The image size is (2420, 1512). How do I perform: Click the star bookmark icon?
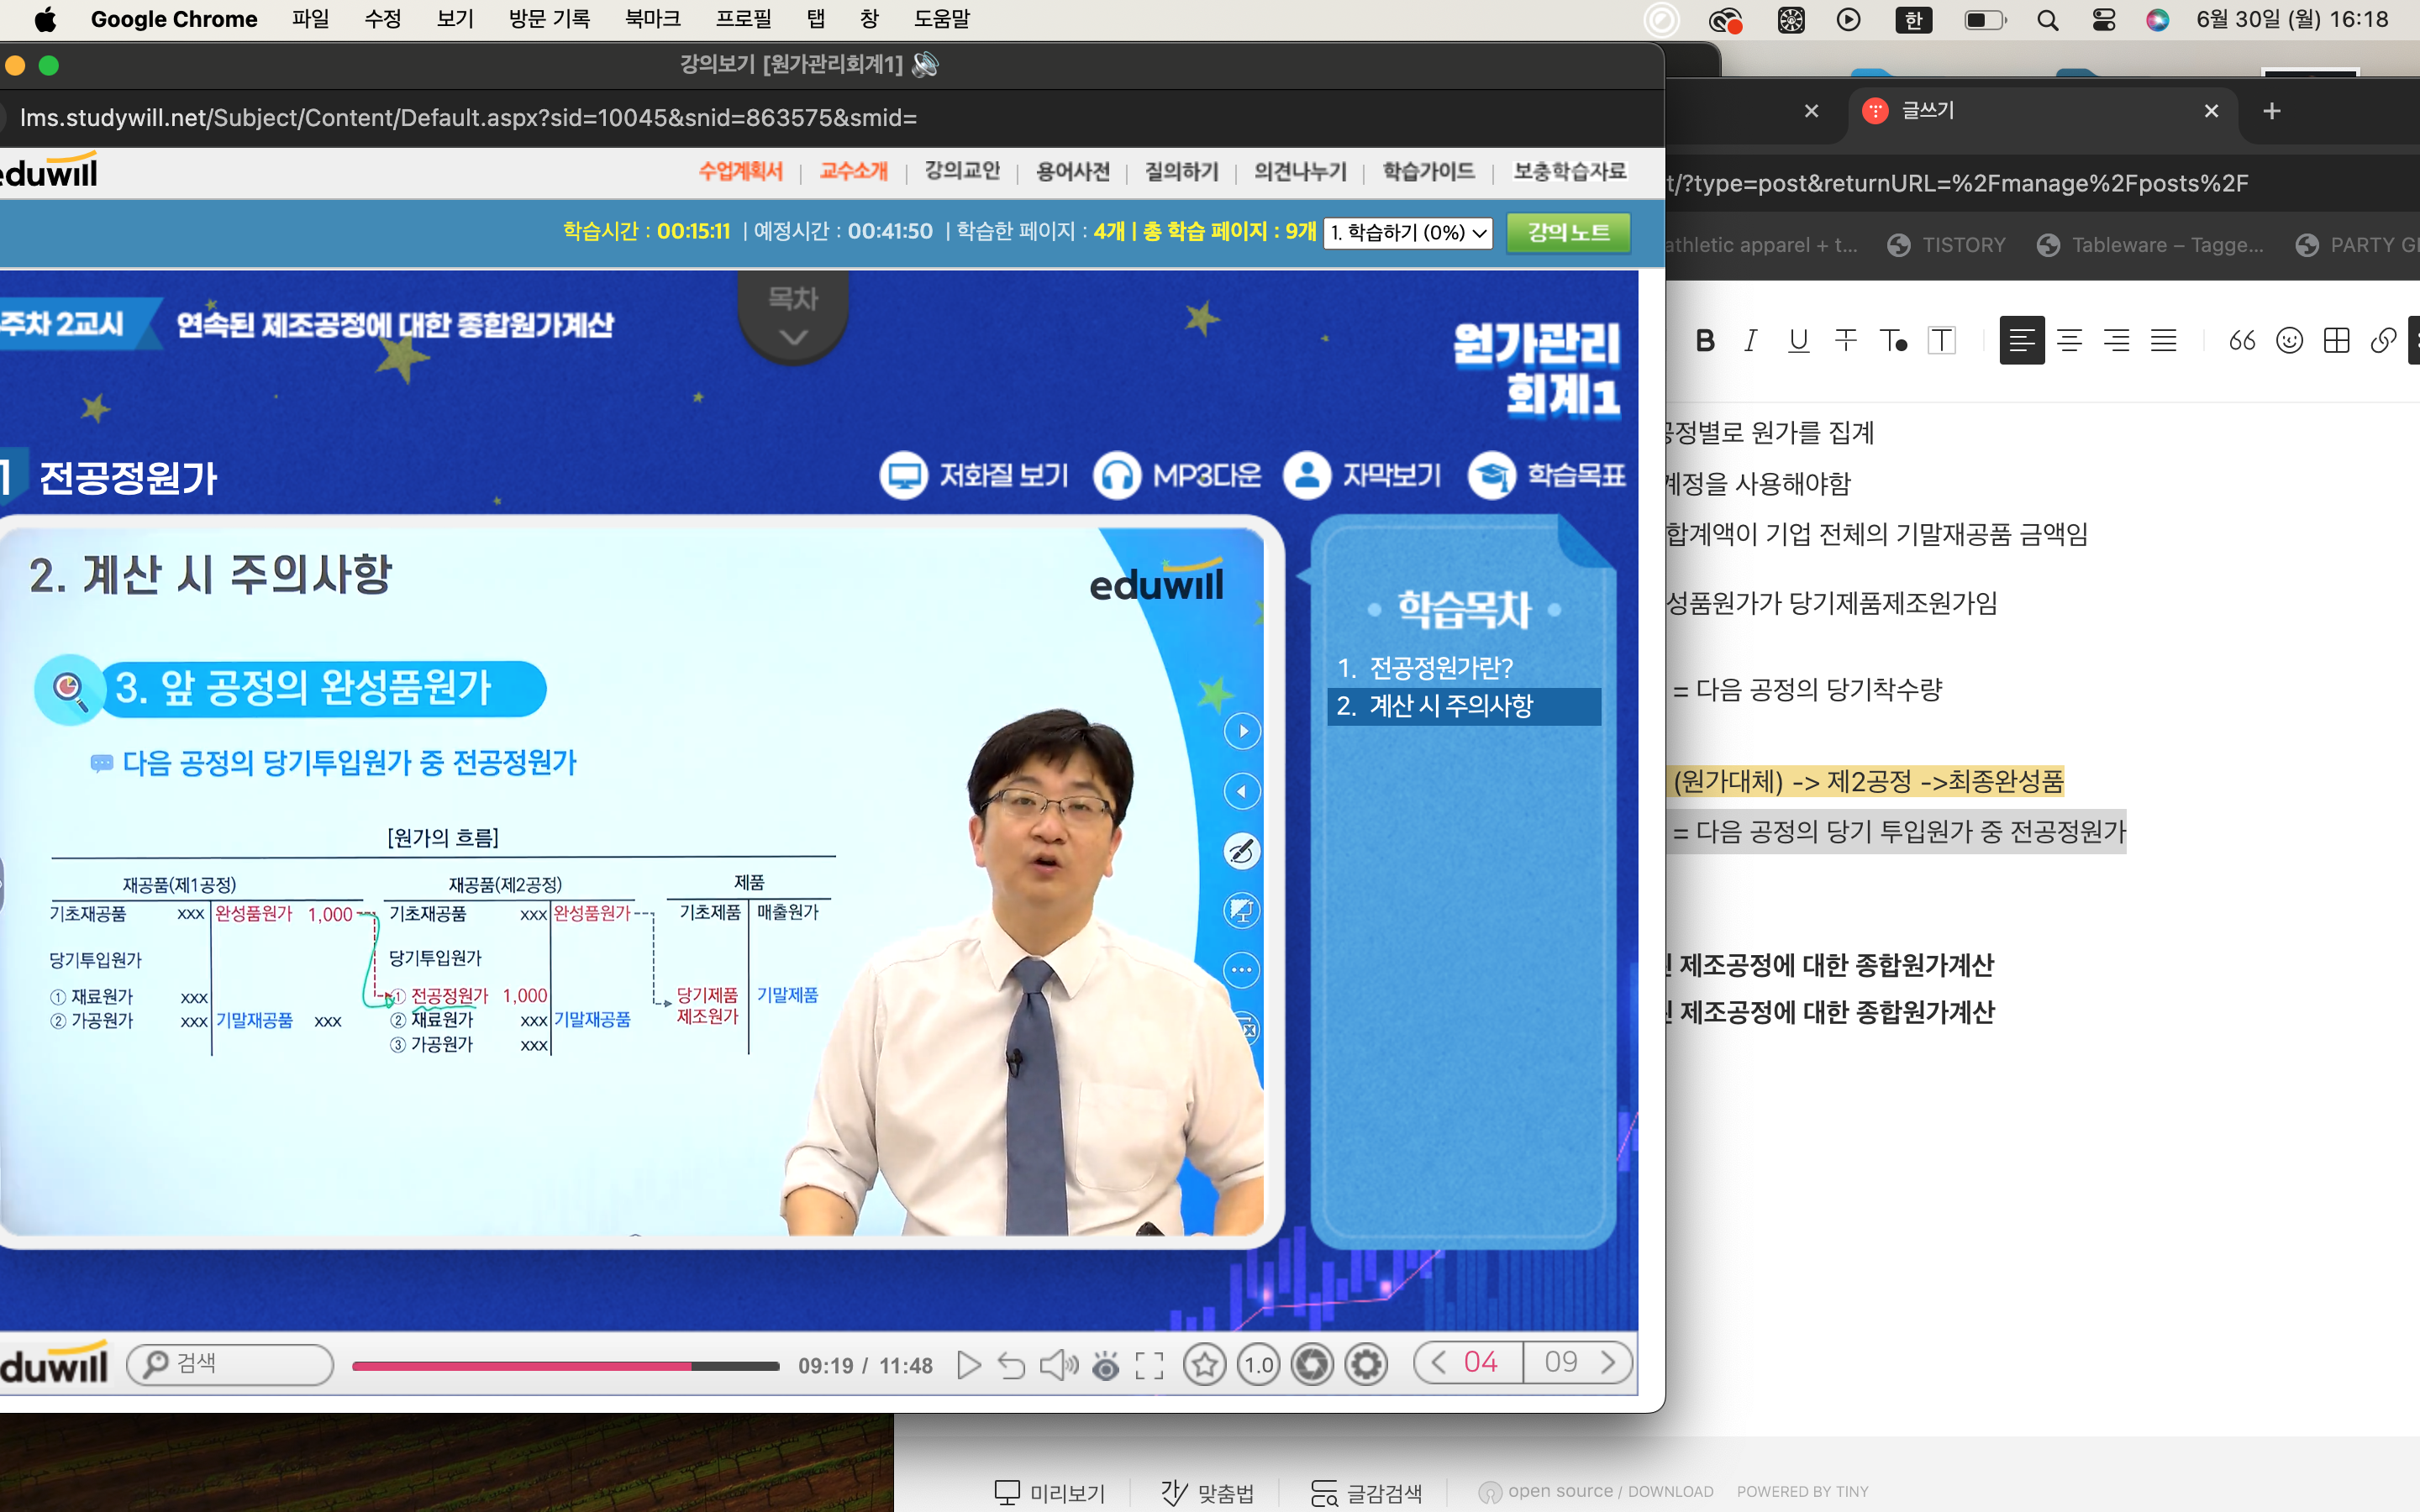1204,1364
